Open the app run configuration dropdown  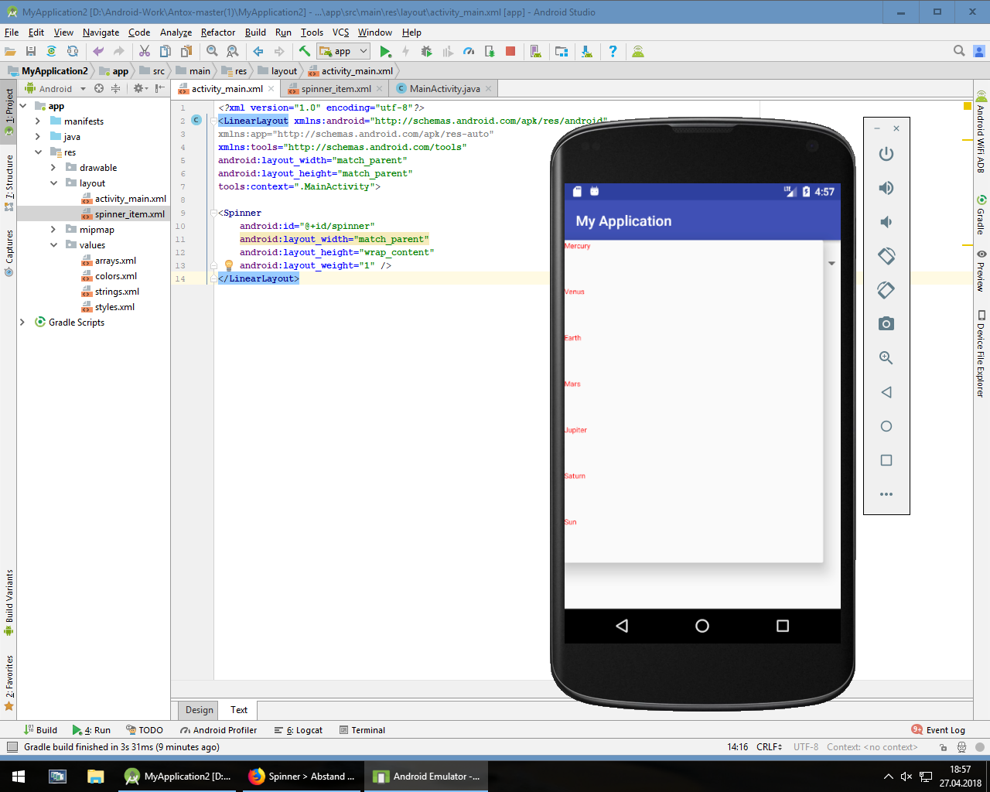pos(343,52)
